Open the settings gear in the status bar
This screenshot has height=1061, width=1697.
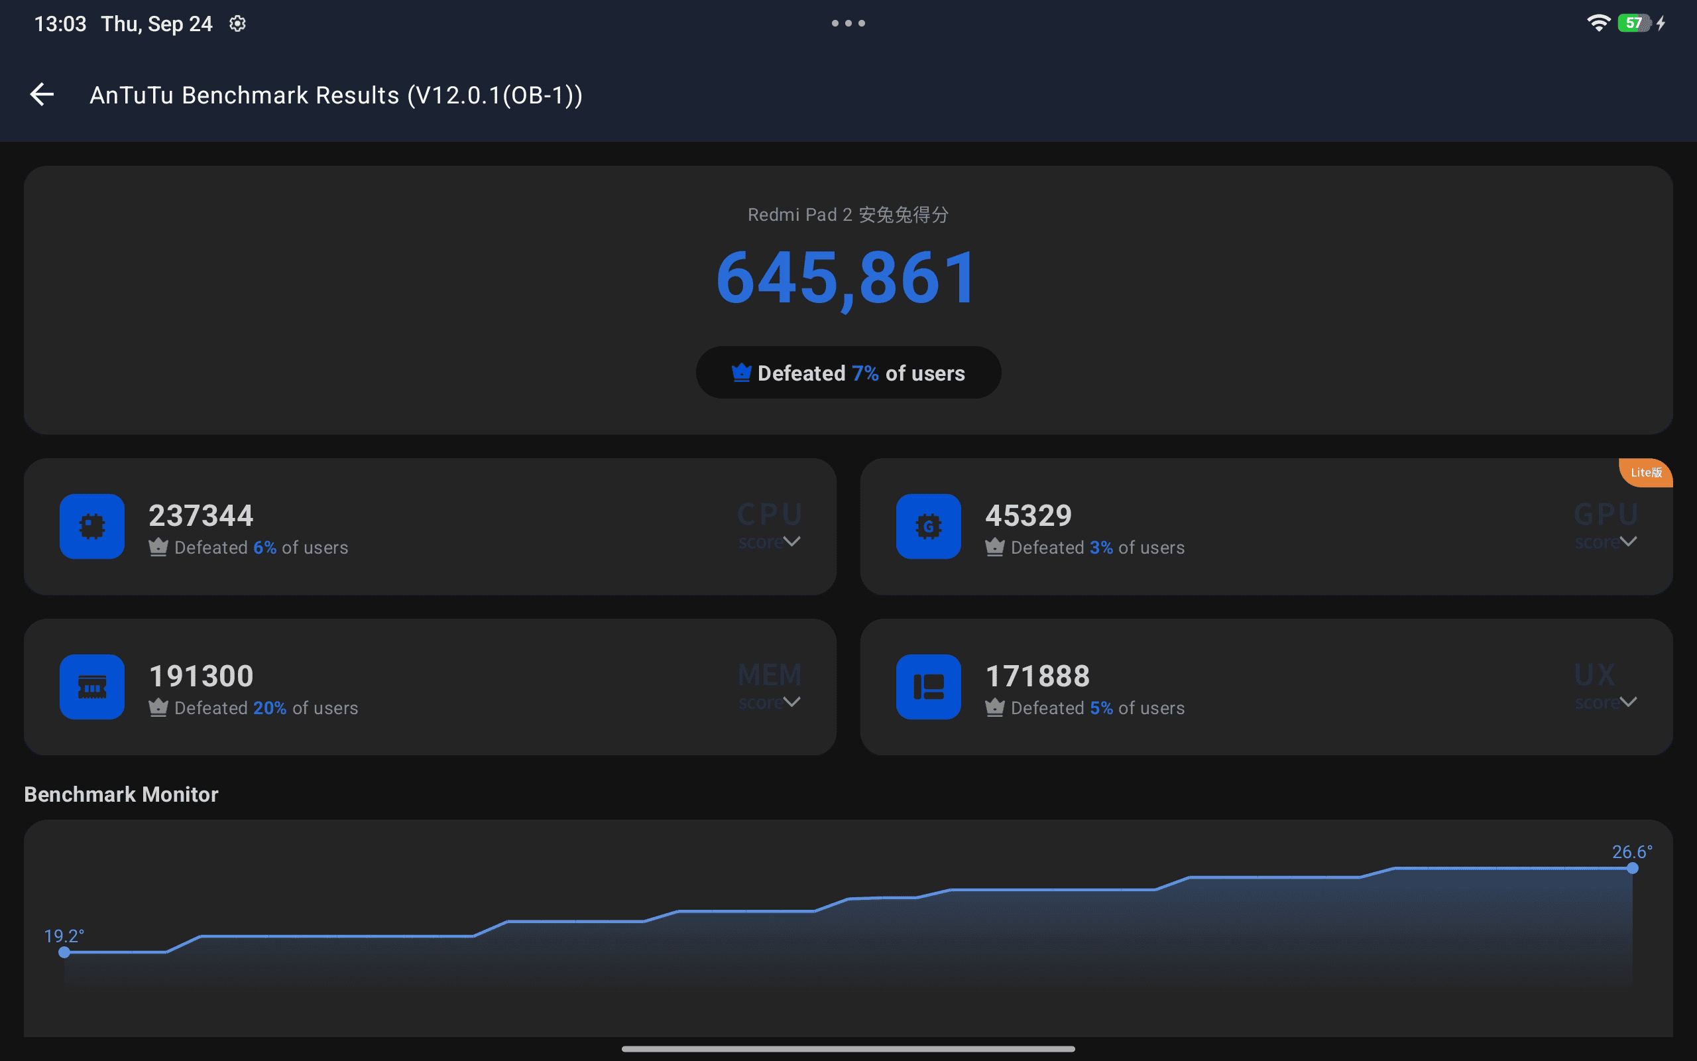(x=238, y=24)
